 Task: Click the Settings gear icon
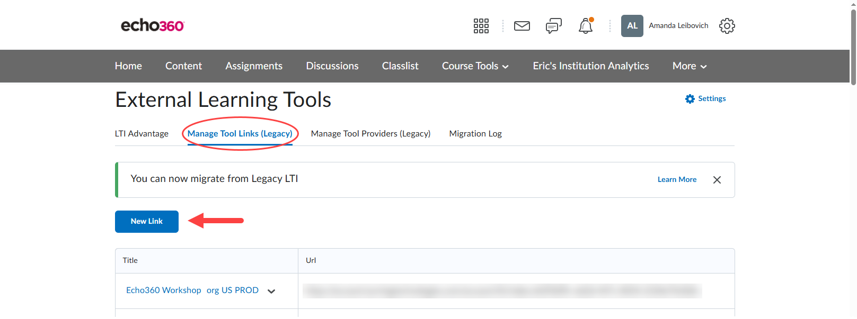[690, 99]
